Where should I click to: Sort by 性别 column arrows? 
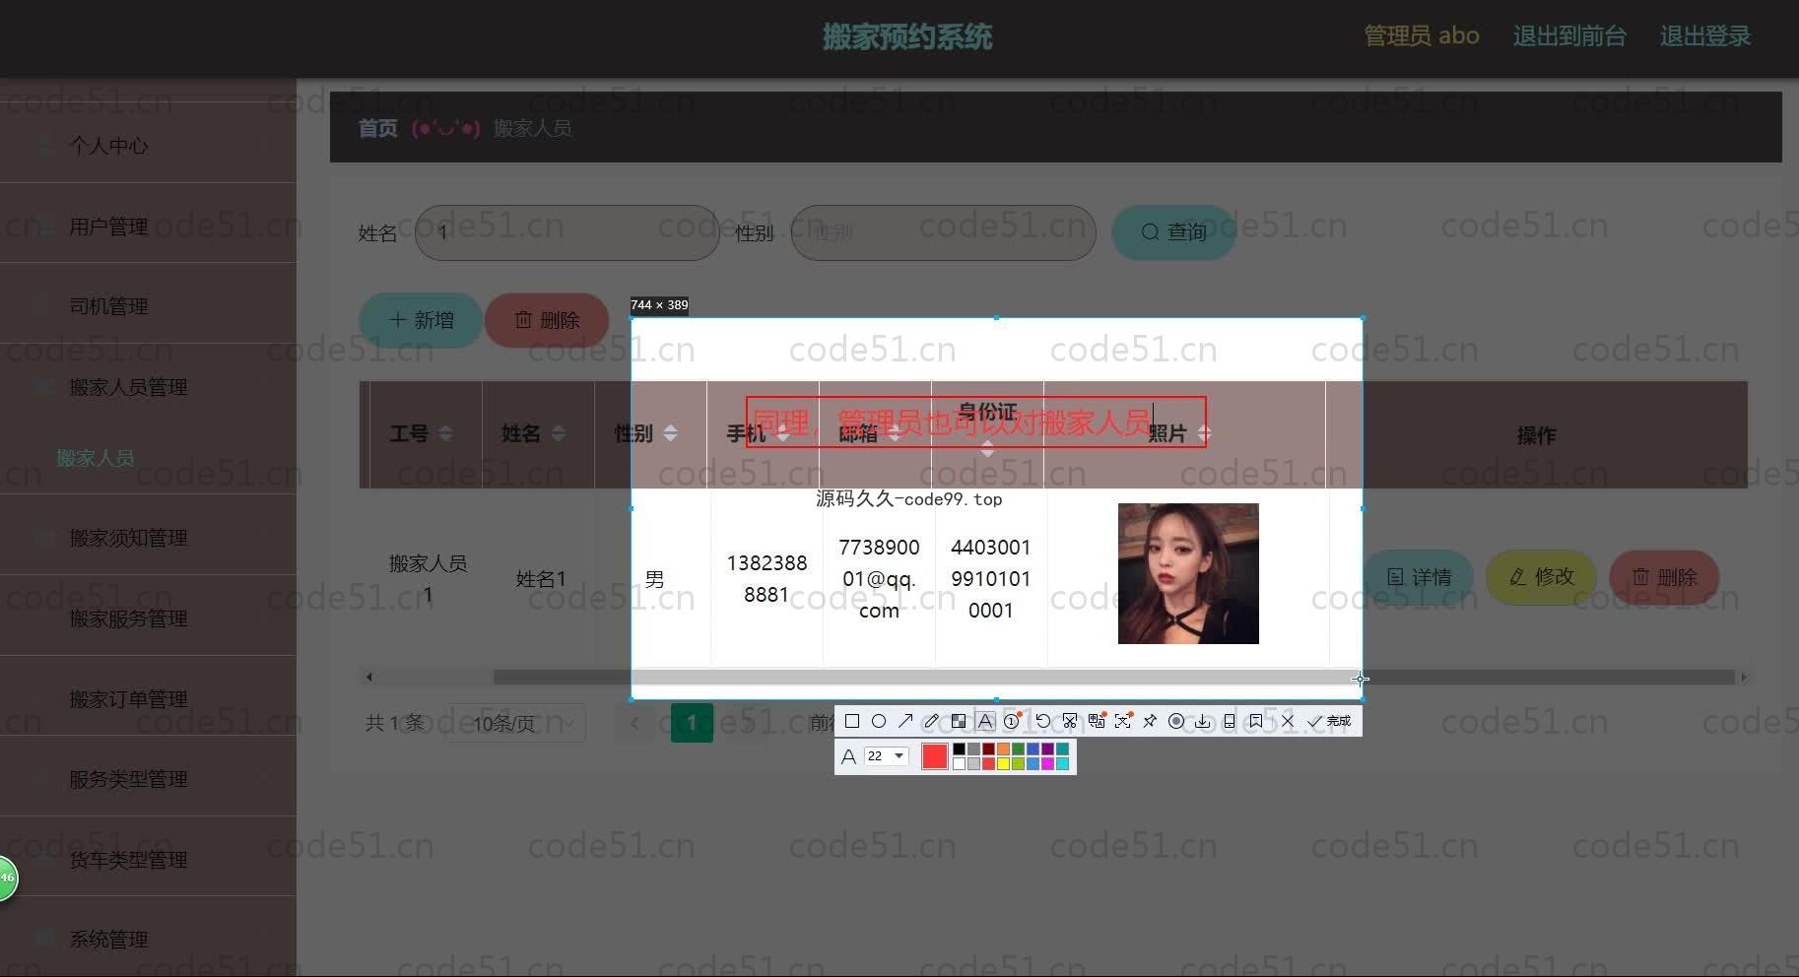click(670, 433)
